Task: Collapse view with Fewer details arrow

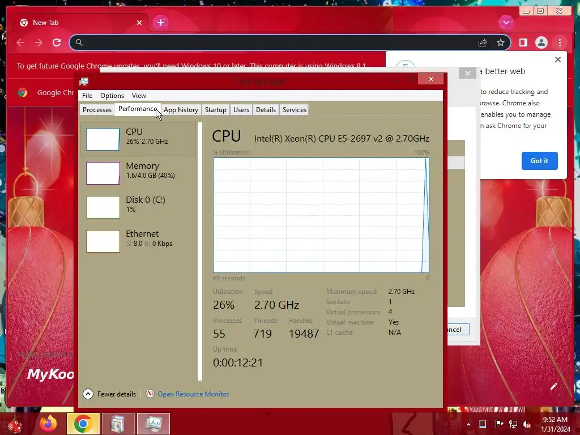Action: (x=88, y=394)
